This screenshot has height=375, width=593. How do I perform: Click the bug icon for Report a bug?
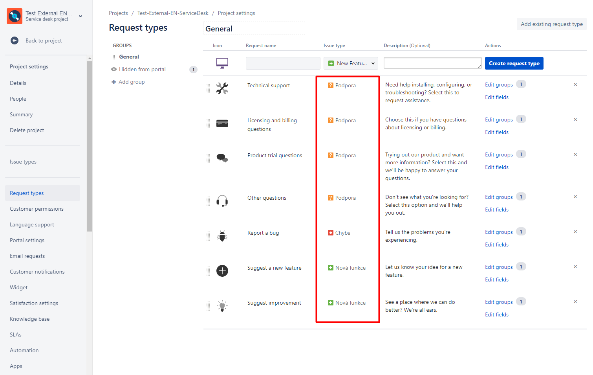point(222,236)
